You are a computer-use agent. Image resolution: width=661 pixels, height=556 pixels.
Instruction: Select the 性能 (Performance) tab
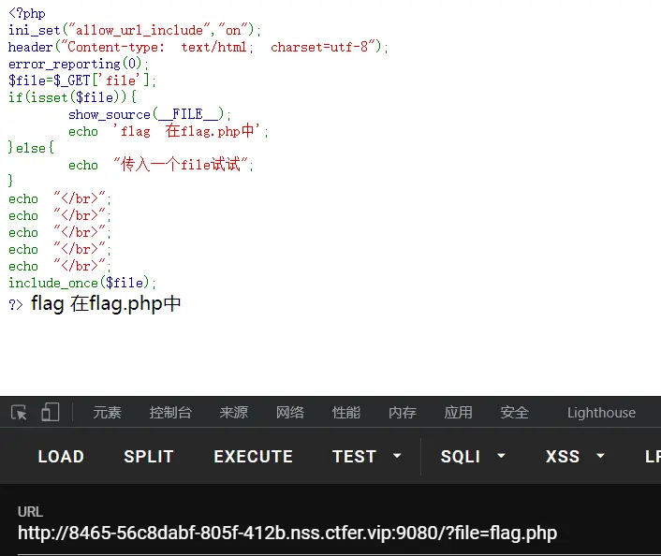(x=346, y=413)
